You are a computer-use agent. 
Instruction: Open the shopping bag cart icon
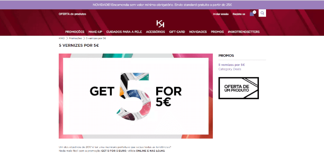(x=252, y=13)
